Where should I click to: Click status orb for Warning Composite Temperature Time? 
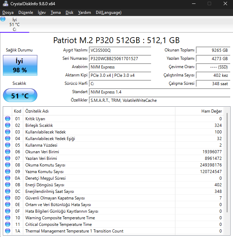8,218
